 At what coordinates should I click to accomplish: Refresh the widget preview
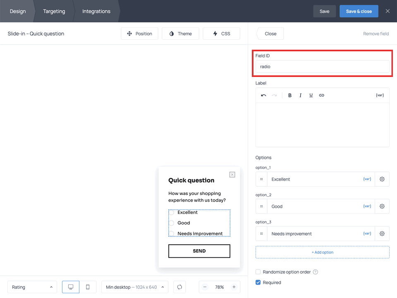[x=179, y=287]
